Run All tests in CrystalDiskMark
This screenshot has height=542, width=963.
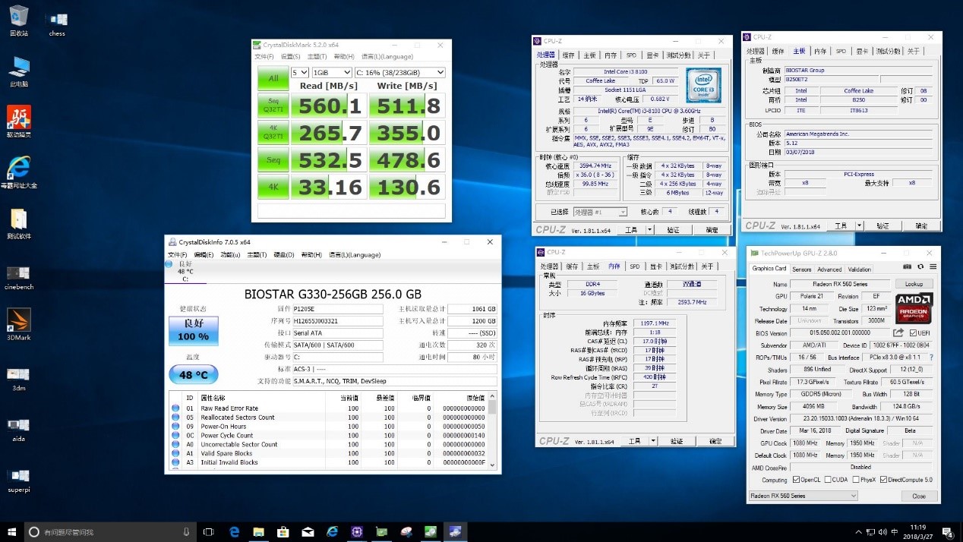[272, 78]
